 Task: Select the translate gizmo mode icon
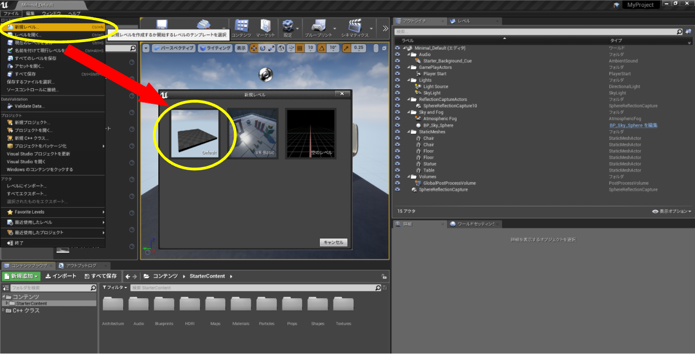(x=254, y=48)
